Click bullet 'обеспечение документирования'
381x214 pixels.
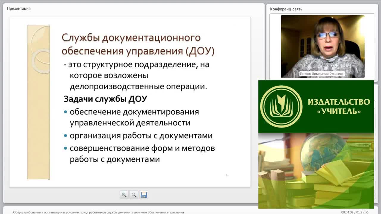[134, 112]
